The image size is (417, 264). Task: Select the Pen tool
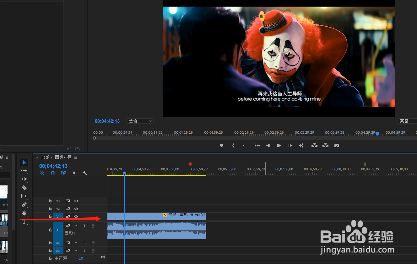(24, 204)
